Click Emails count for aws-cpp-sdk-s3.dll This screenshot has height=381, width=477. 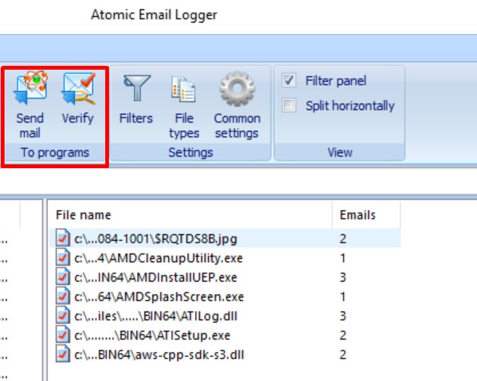[x=343, y=354]
